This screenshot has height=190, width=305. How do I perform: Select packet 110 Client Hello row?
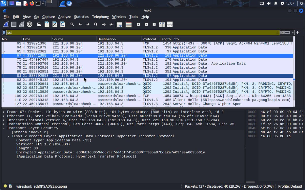click(147, 100)
